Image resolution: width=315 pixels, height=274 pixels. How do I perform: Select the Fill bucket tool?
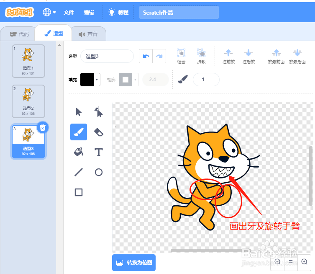[x=79, y=152]
